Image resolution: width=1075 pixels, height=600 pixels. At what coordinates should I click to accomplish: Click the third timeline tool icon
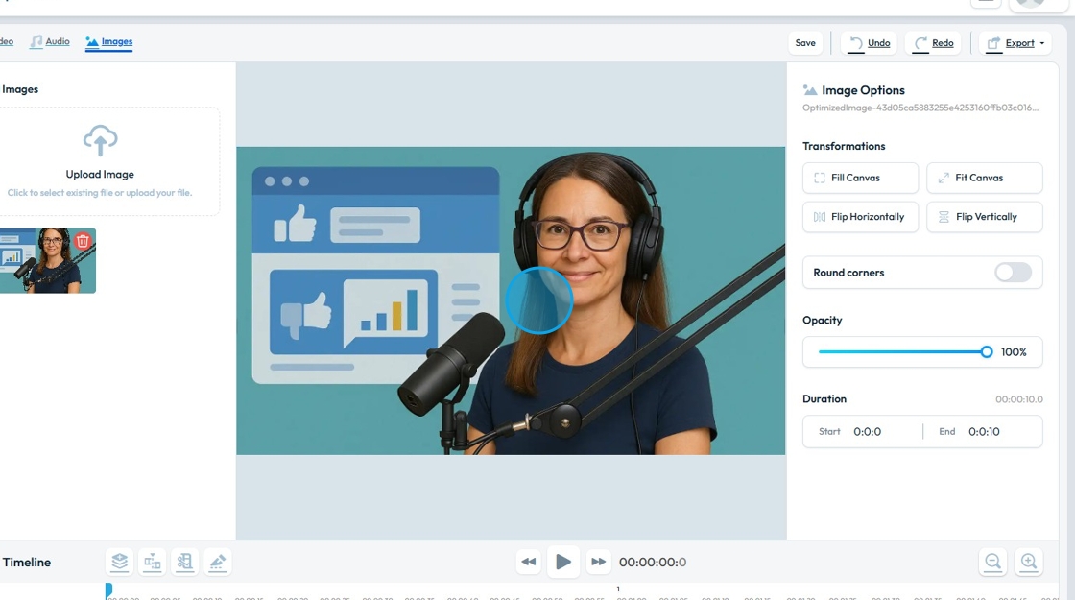pyautogui.click(x=184, y=562)
